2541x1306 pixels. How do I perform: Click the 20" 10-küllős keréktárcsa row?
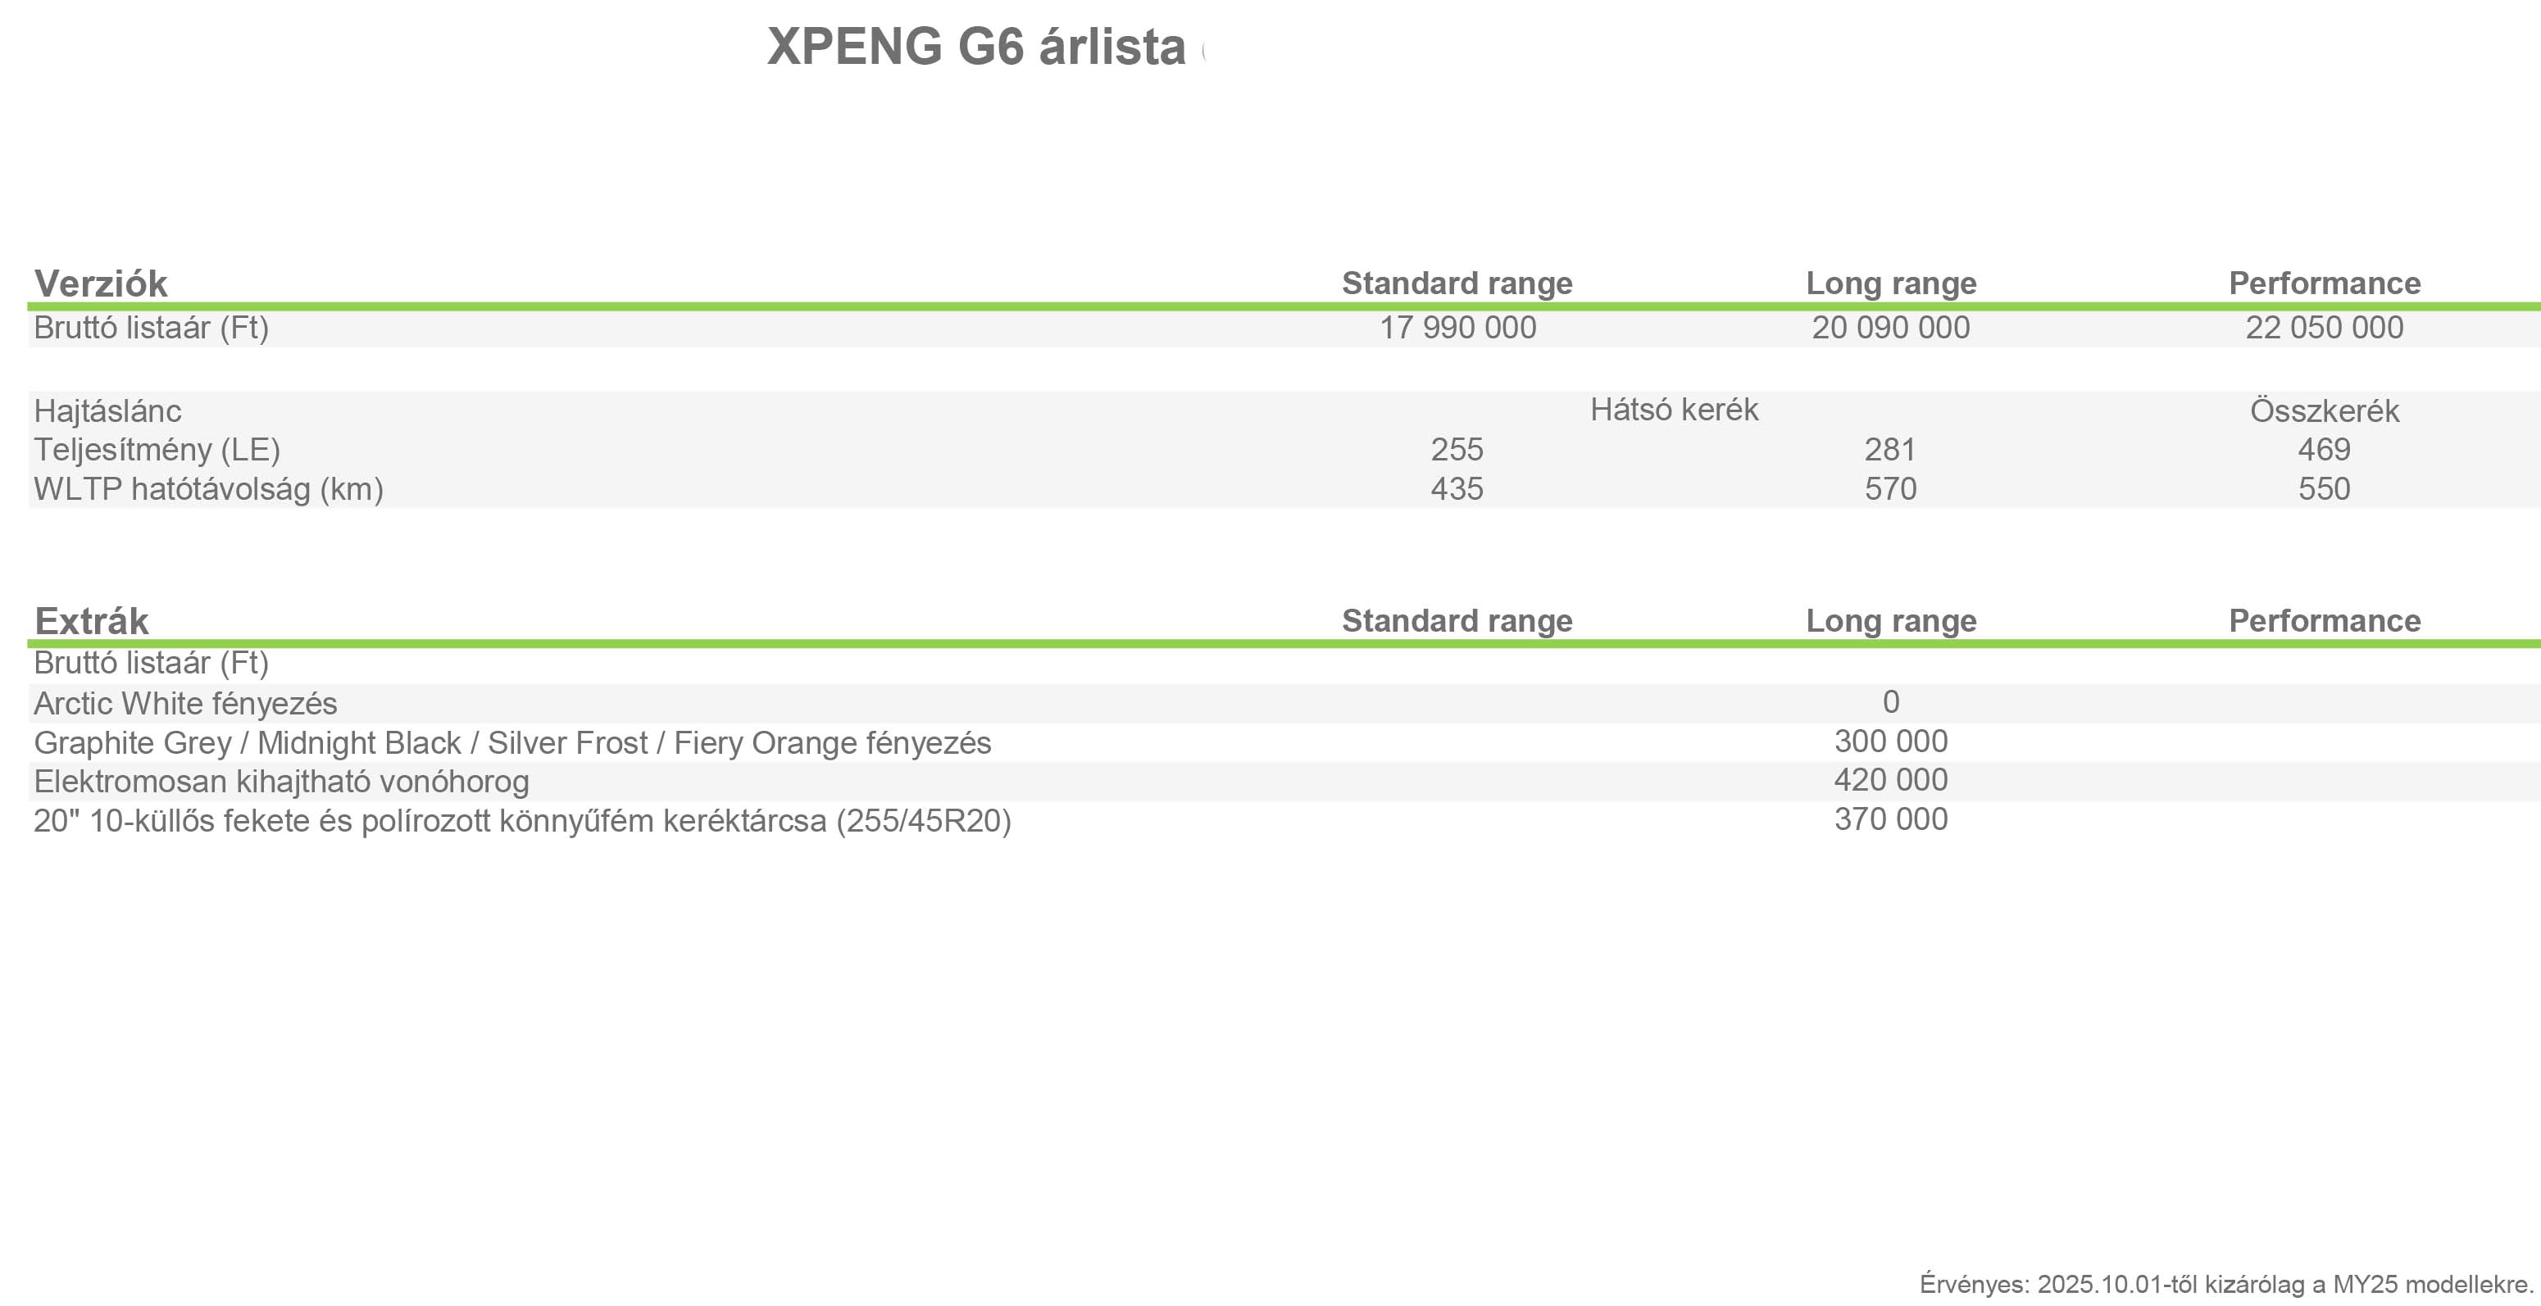pos(1284,820)
